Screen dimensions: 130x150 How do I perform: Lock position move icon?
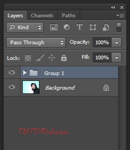tap(52, 57)
